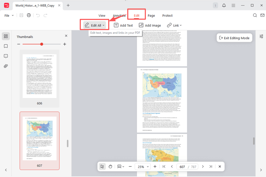Screen dimensions: 266x177
Task: Switch to the Annotate tab
Action: (119, 16)
